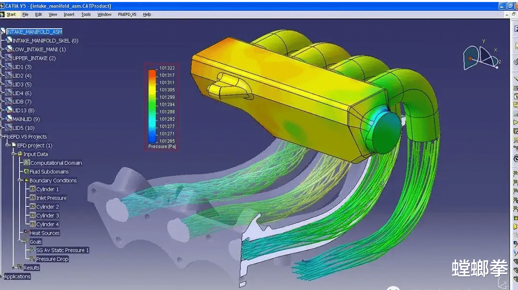Image resolution: width=518 pixels, height=290 pixels.
Task: Open the Insert menu
Action: pyautogui.click(x=69, y=15)
